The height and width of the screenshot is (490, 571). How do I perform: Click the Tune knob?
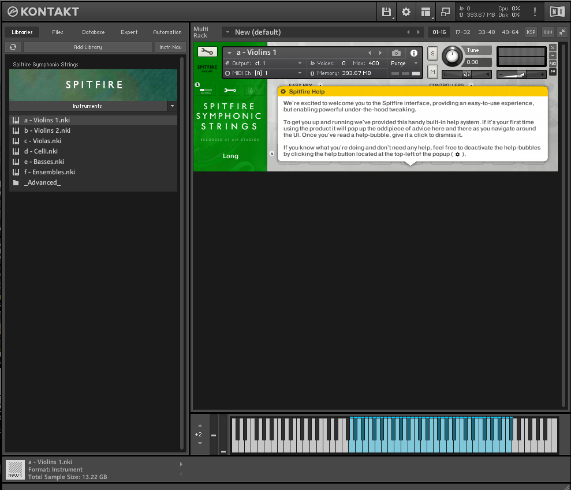pos(452,56)
